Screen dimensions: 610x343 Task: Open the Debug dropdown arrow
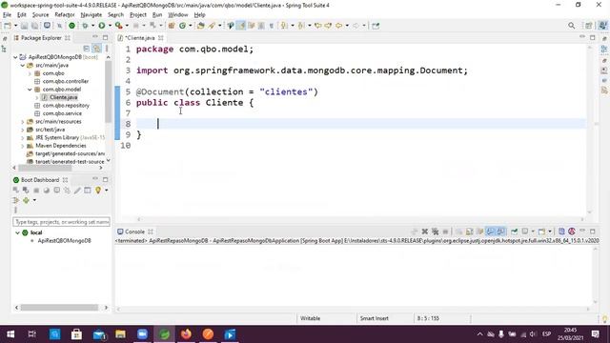click(x=92, y=26)
